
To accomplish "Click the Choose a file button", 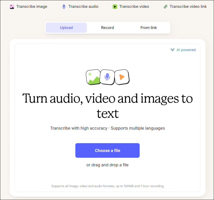I will click(108, 150).
